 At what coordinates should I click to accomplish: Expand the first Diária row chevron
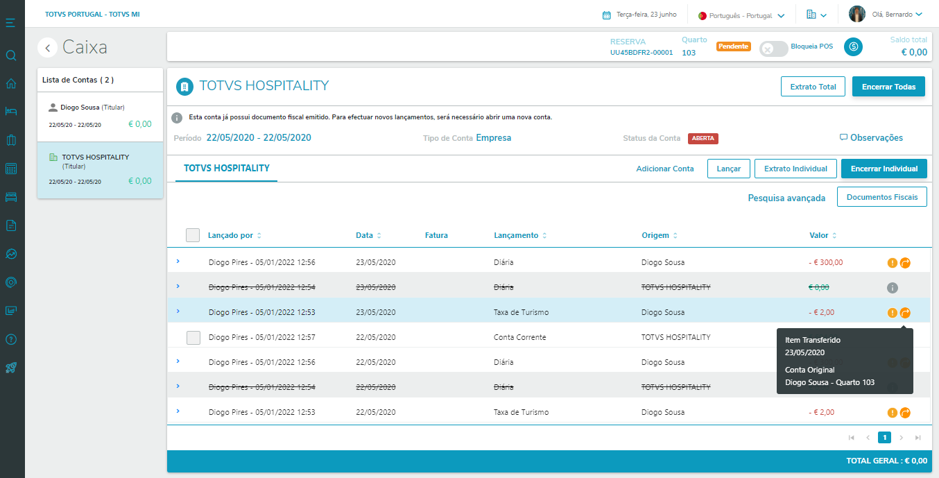[x=178, y=262]
